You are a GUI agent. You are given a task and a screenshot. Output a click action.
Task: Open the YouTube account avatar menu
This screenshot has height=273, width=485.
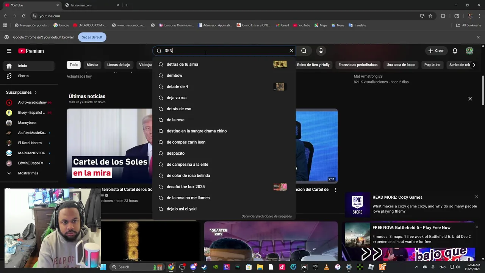[469, 51]
